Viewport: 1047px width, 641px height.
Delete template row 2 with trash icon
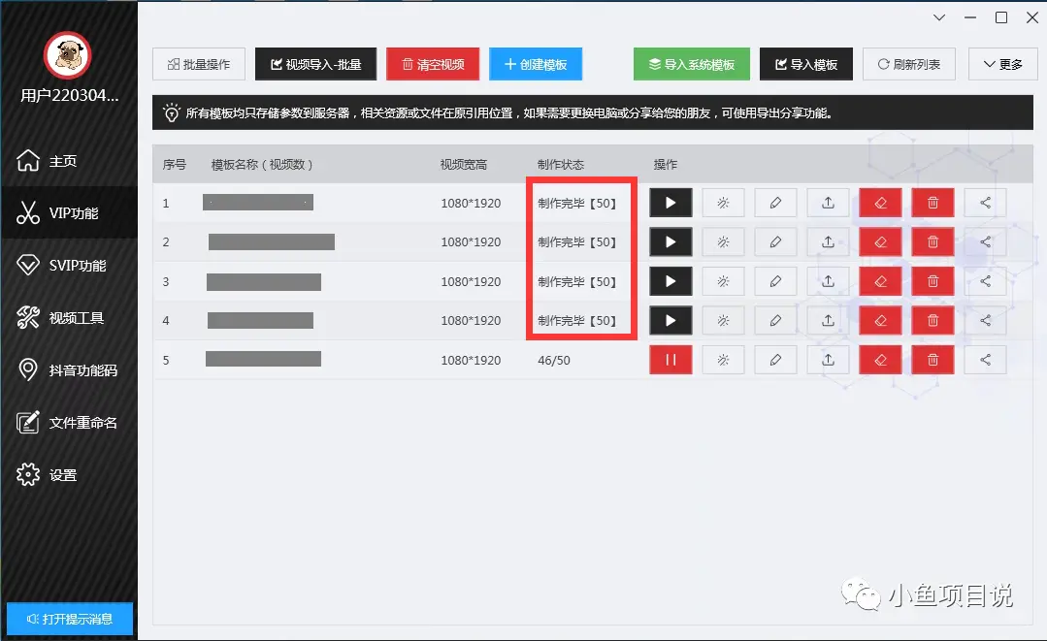click(x=932, y=242)
